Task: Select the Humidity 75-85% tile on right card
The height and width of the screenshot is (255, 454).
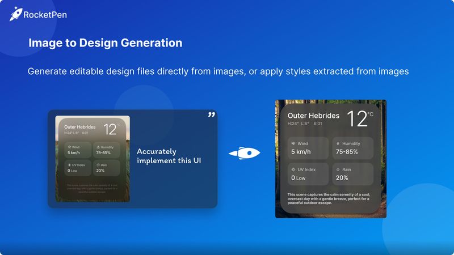Action: click(x=352, y=148)
